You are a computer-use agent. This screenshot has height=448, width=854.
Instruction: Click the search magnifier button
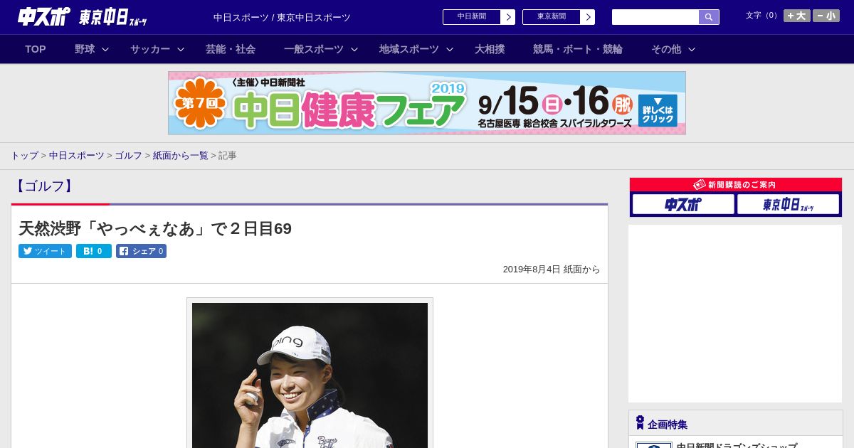tap(709, 17)
